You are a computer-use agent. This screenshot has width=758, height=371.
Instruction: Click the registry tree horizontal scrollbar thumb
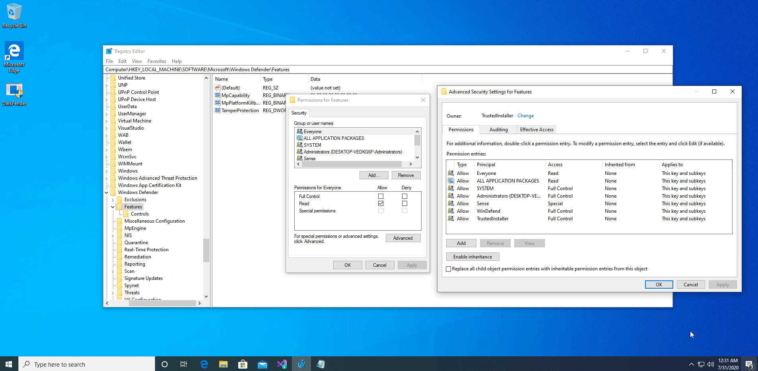coord(162,303)
